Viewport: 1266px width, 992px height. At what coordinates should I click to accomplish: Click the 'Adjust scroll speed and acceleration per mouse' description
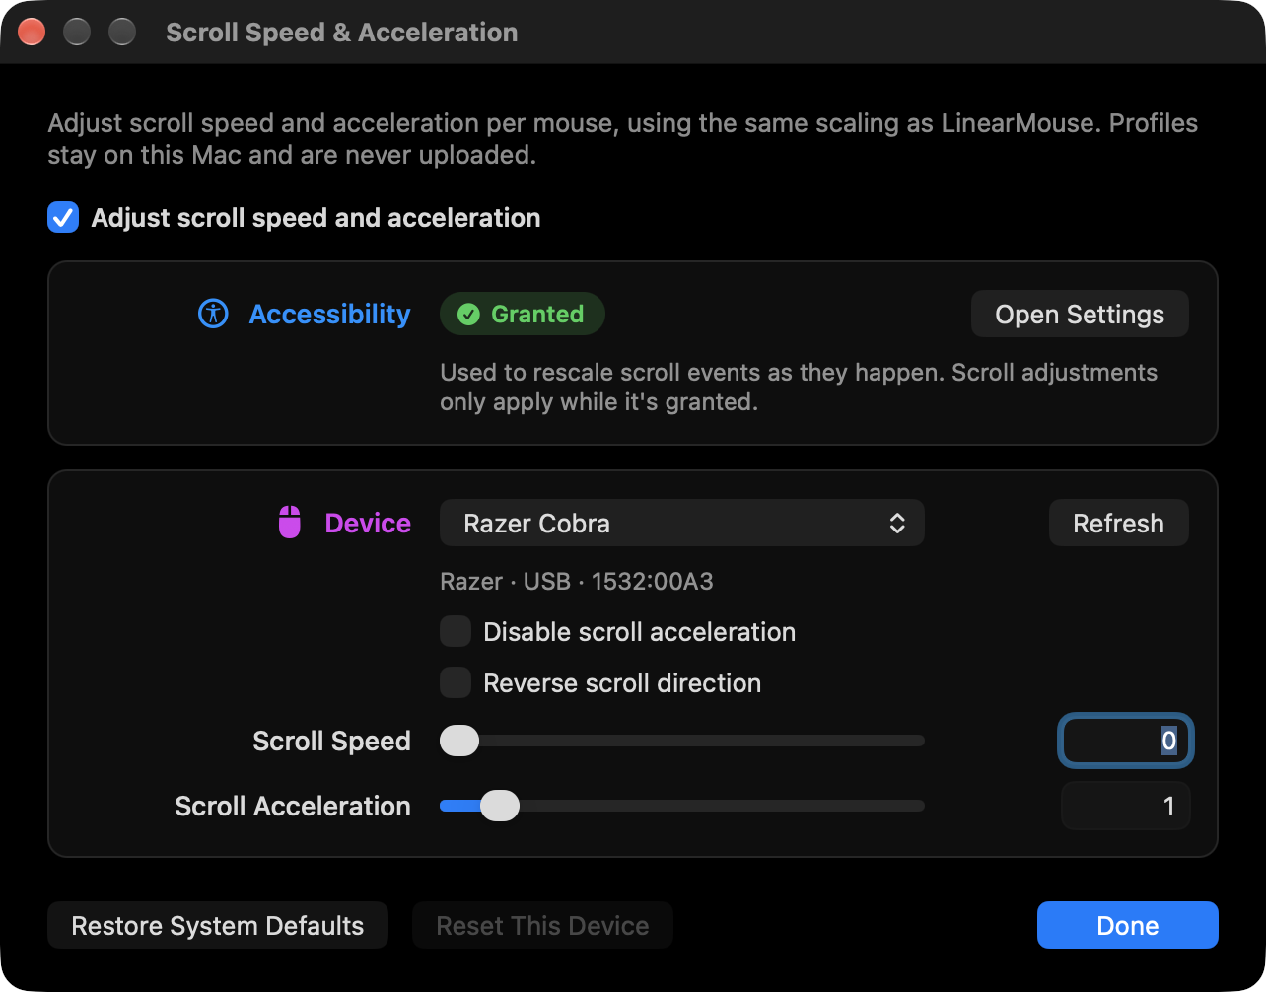tap(623, 139)
